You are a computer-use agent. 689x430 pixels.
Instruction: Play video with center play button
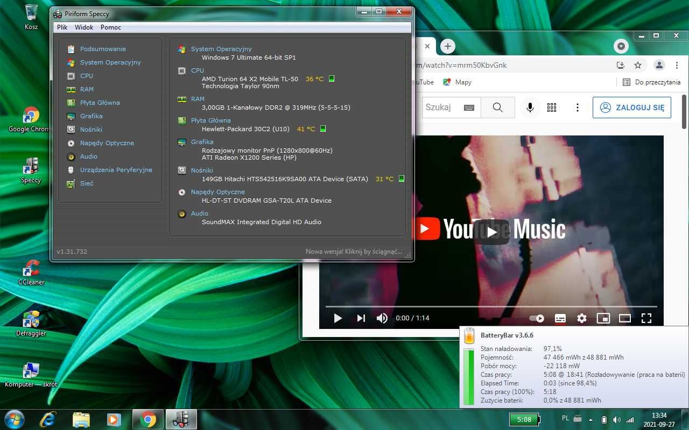[x=491, y=232]
